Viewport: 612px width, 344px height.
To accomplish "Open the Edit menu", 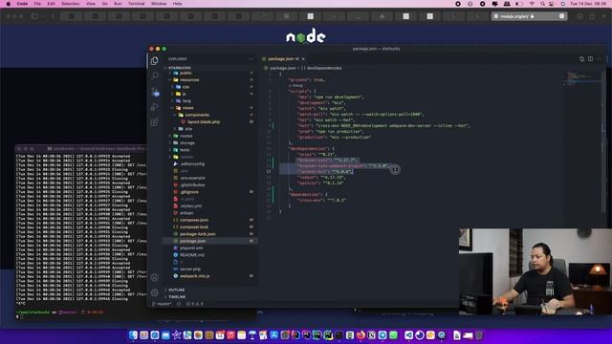I will [51, 4].
